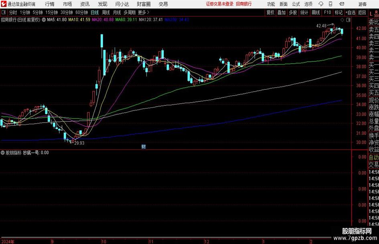Viewport: 379px width, 244px height.
Task: Click the 42.48 high price label
Action: coord(321,26)
